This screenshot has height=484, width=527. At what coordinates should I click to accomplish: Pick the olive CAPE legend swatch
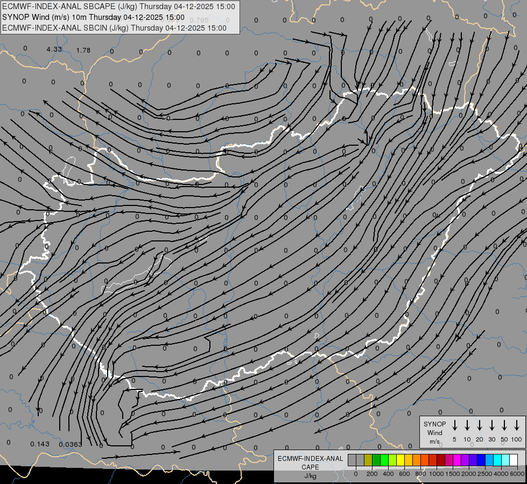pos(368,460)
